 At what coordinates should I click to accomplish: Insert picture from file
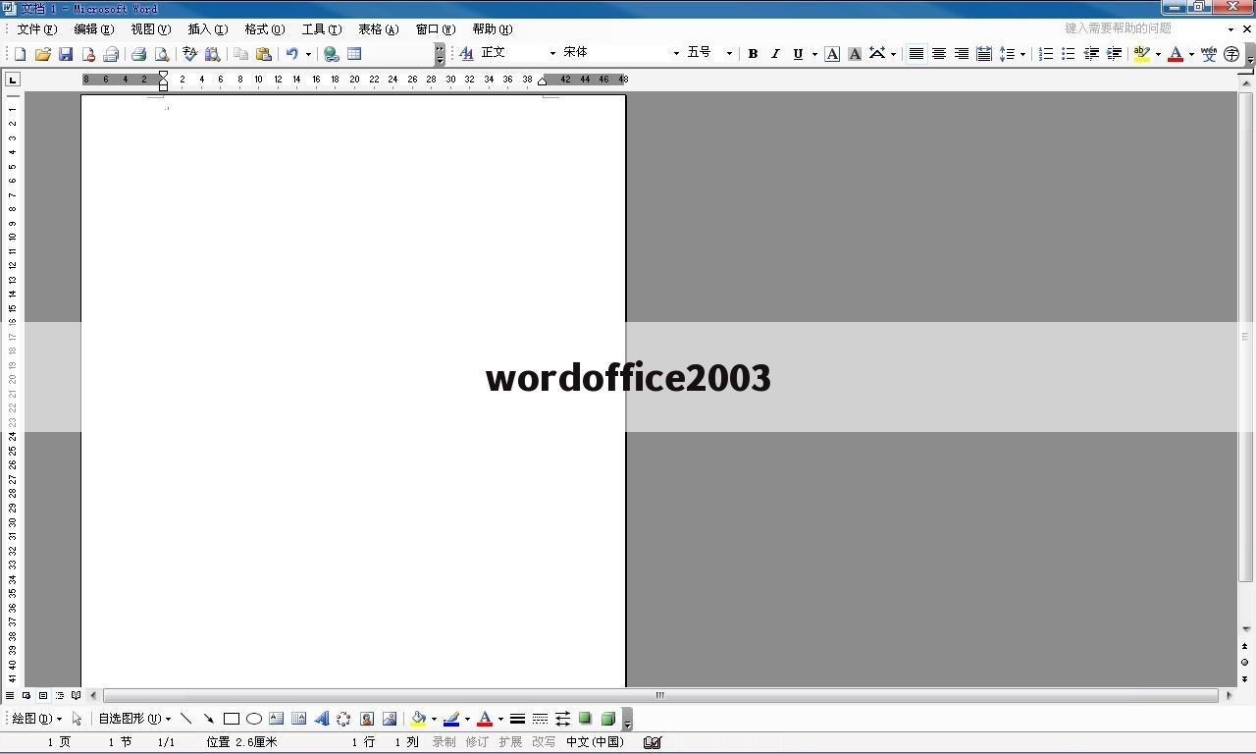click(390, 719)
